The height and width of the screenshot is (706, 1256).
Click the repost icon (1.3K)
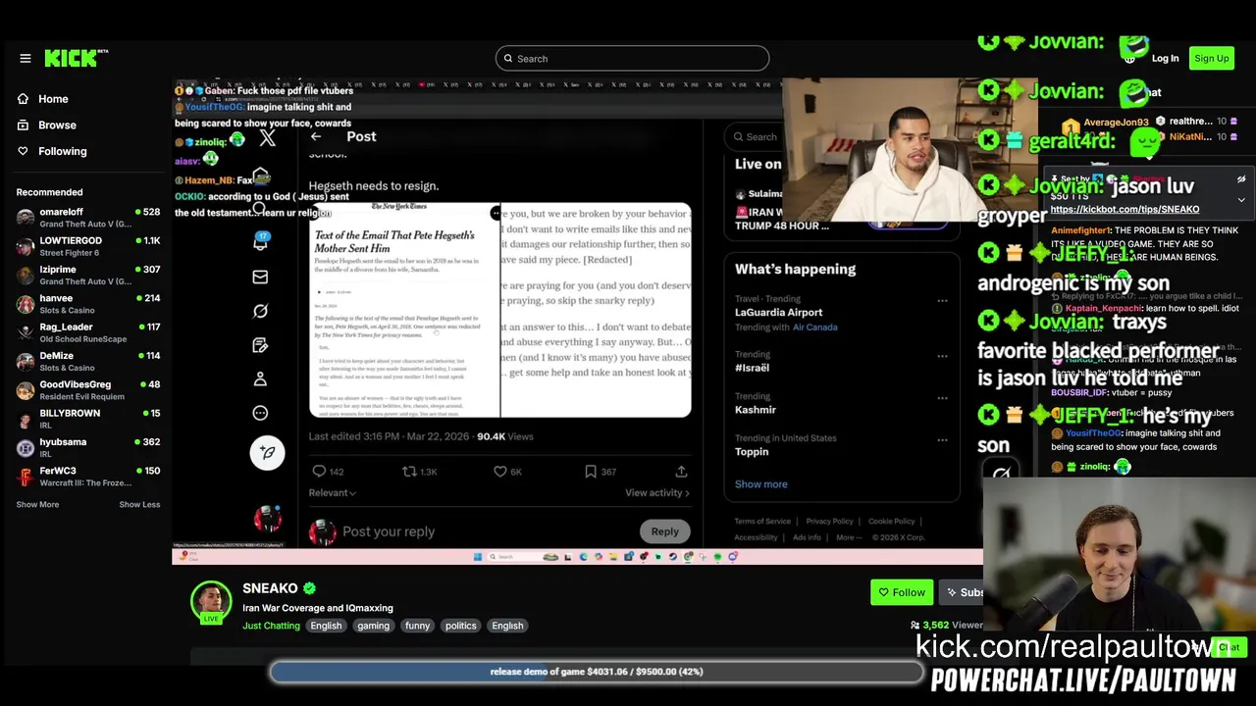[x=409, y=472]
